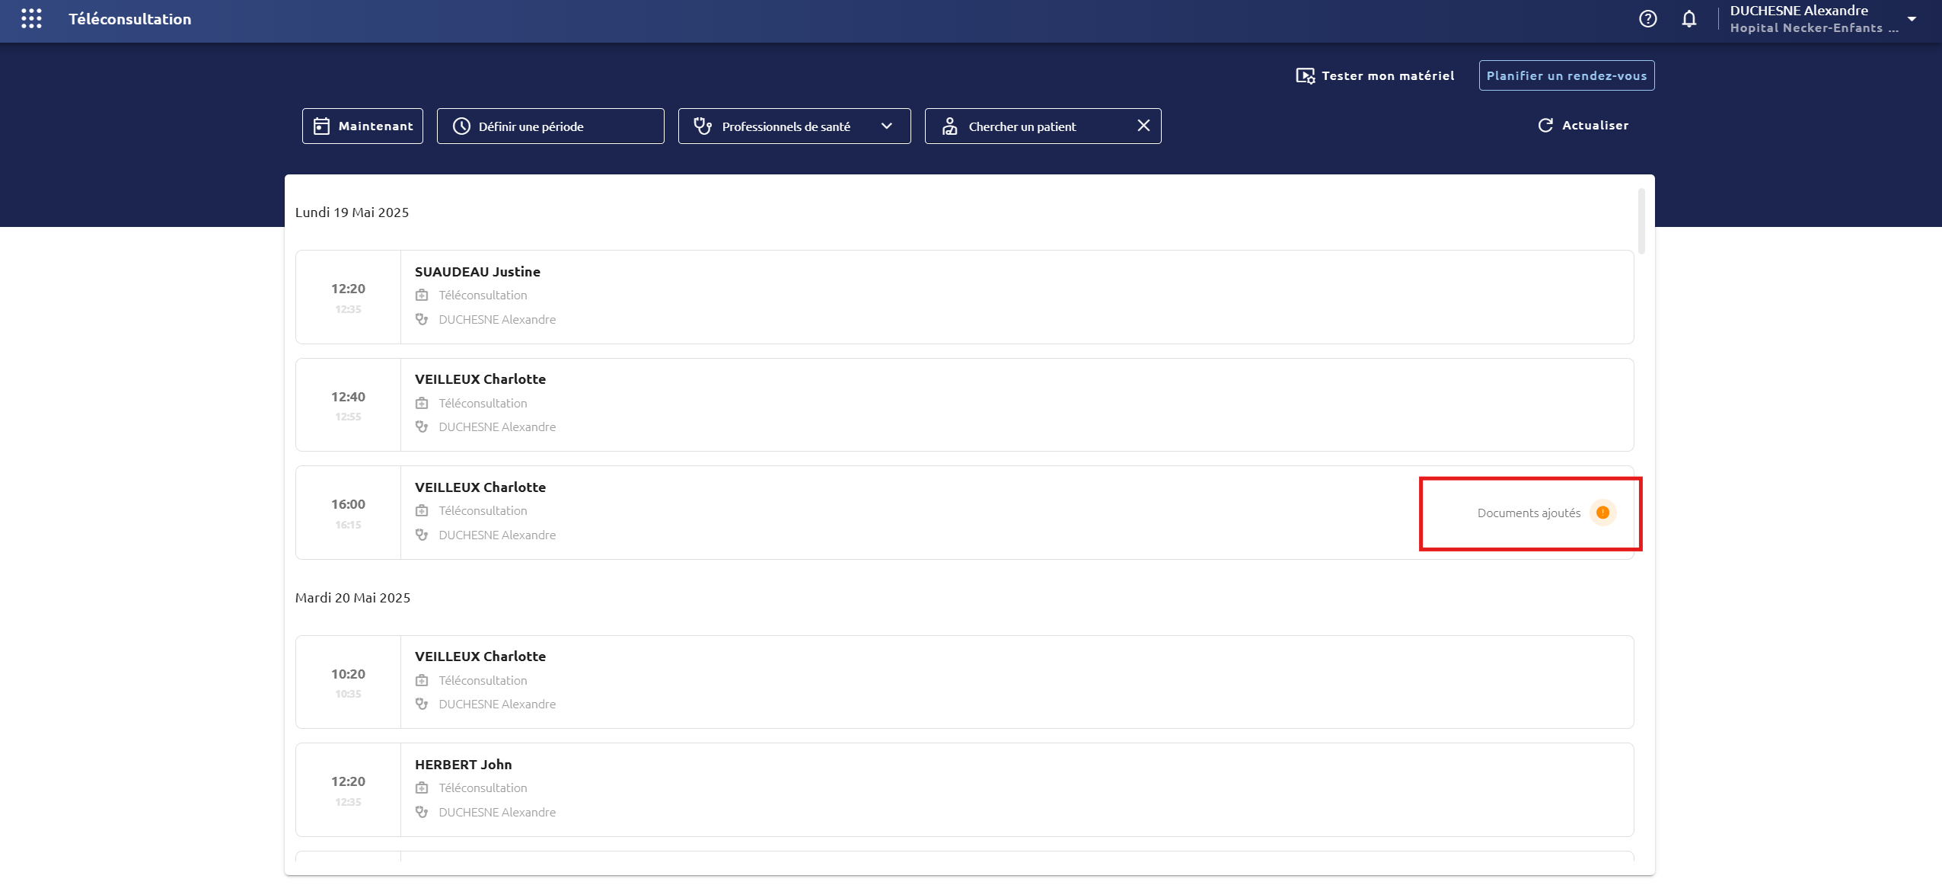
Task: Click the Téléconsultation app title
Action: 130,19
